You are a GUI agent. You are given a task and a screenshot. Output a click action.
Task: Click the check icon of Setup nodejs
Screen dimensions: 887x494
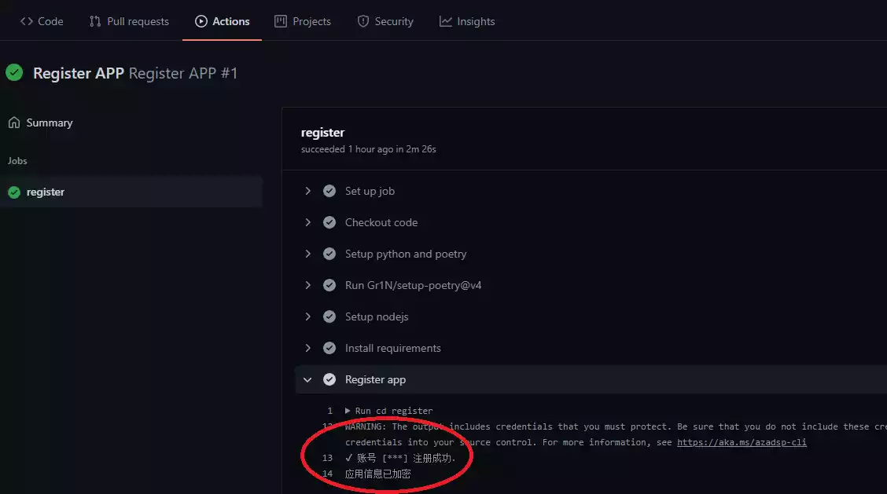329,317
